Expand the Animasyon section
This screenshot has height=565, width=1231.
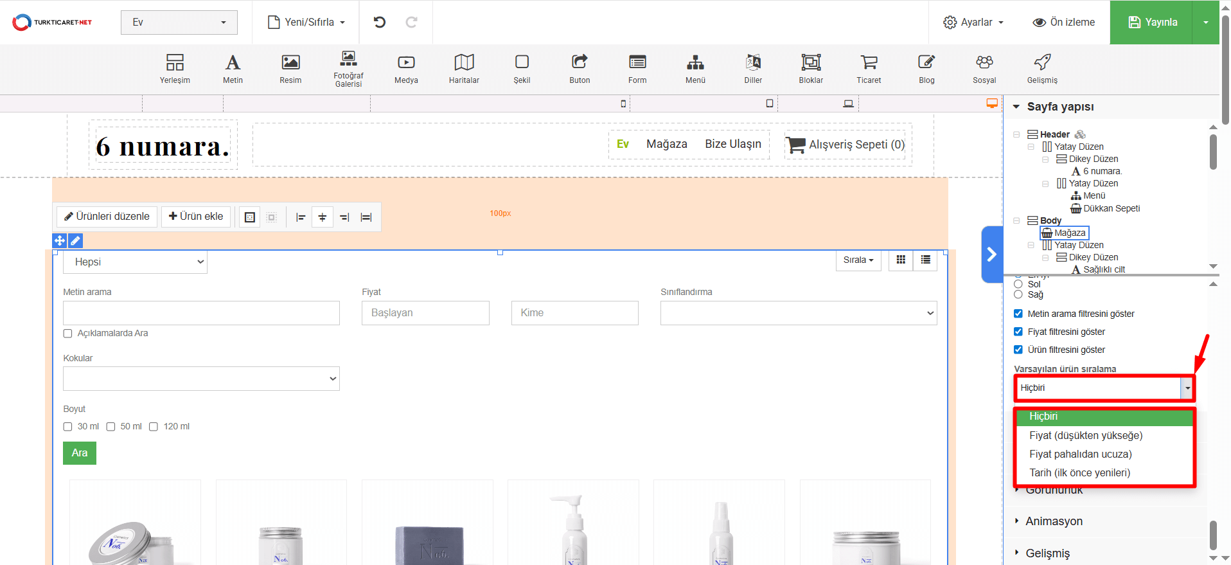[1054, 521]
